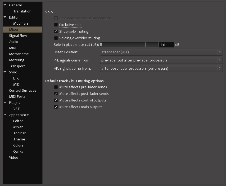Select highlighted Mixer preferences page
This screenshot has width=226, height=186.
pyautogui.click(x=23, y=30)
